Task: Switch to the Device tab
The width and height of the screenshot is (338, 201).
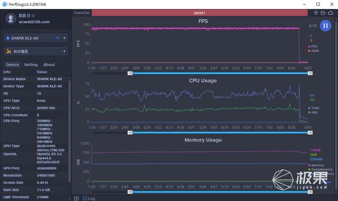Action: click(x=13, y=65)
